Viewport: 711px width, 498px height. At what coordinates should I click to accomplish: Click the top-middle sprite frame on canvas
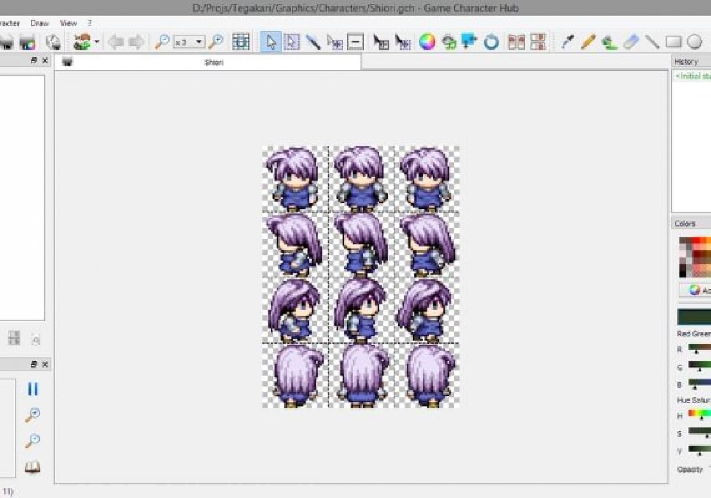point(361,179)
